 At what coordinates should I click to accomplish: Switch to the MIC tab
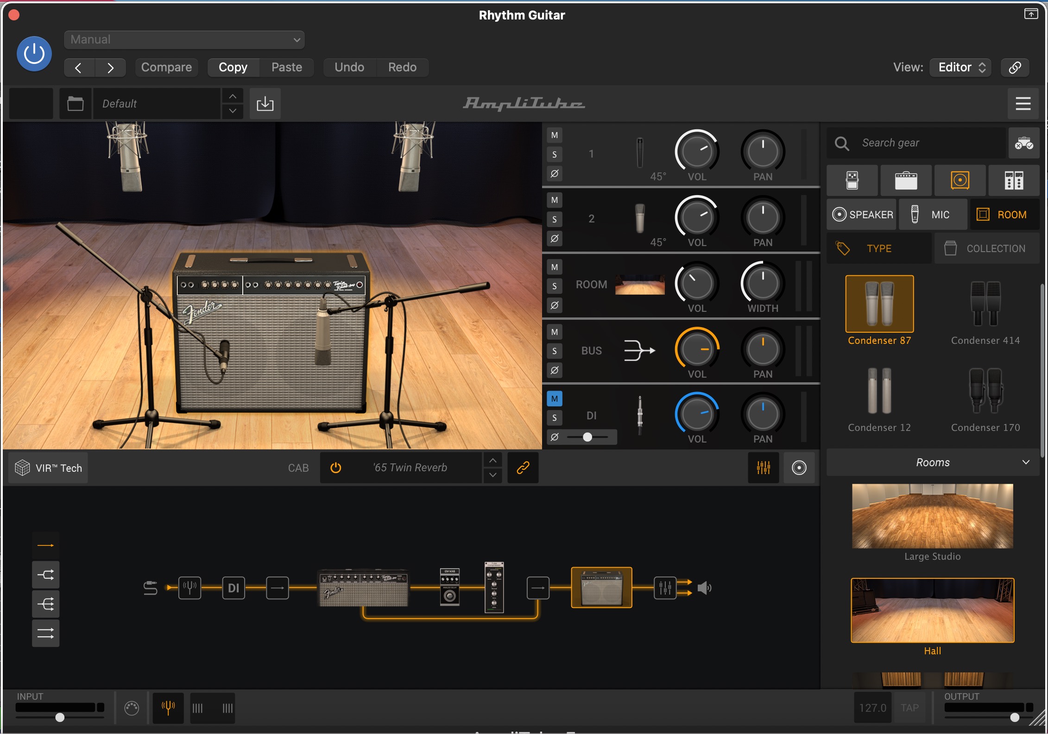click(933, 215)
